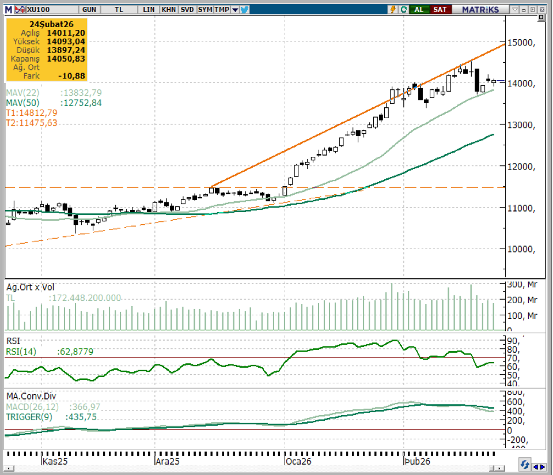The image size is (553, 475).
Task: Toggle the LIN scale mode
Action: [149, 9]
